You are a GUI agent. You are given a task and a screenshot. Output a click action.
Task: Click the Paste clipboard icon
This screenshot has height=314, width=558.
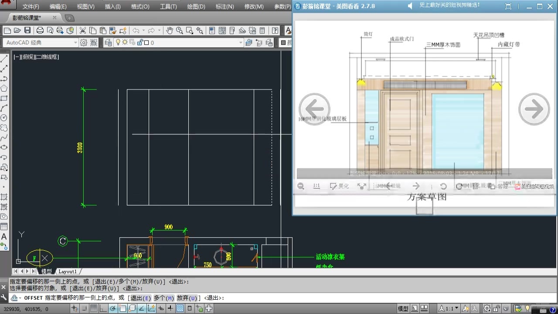click(103, 31)
